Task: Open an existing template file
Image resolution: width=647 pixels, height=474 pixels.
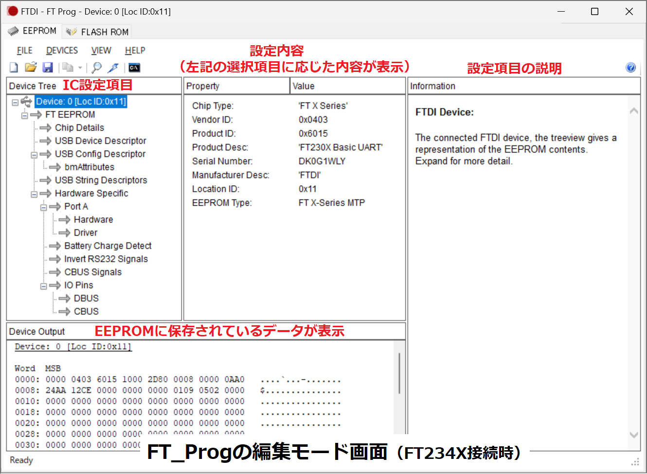Action: pyautogui.click(x=30, y=67)
